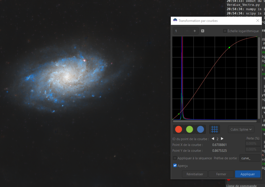The image size is (265, 187).
Task: Toggle the blue channel circle button
Action: pyautogui.click(x=200, y=129)
